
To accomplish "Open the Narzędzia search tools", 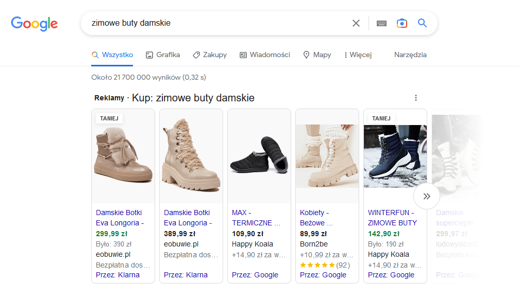I will pyautogui.click(x=410, y=55).
